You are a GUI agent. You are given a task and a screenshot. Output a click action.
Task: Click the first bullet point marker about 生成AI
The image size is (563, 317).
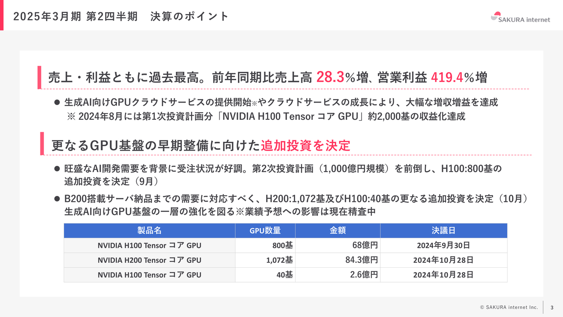pos(57,102)
